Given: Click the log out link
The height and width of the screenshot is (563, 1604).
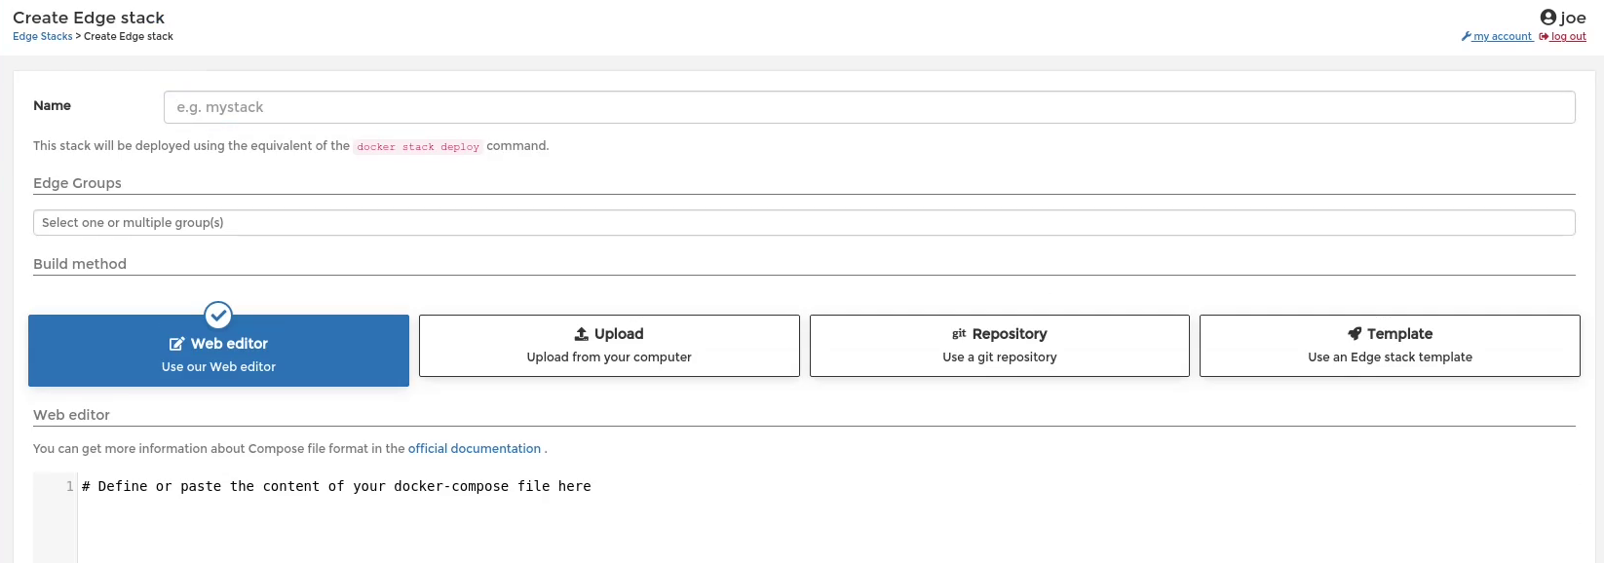Looking at the screenshot, I should point(1569,37).
